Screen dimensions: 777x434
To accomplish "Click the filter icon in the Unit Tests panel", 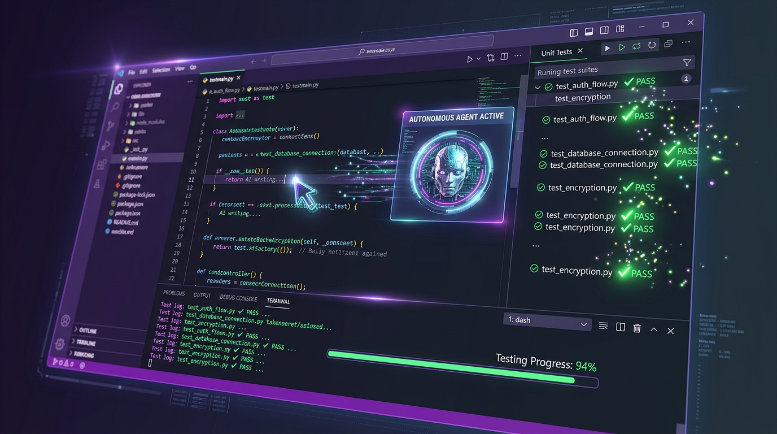I will point(687,63).
